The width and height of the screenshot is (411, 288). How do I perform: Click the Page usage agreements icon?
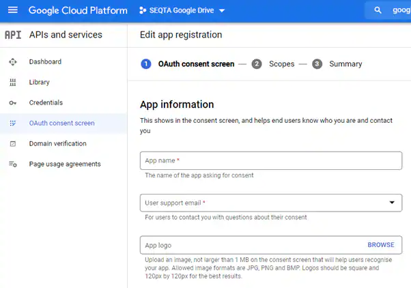tap(13, 164)
